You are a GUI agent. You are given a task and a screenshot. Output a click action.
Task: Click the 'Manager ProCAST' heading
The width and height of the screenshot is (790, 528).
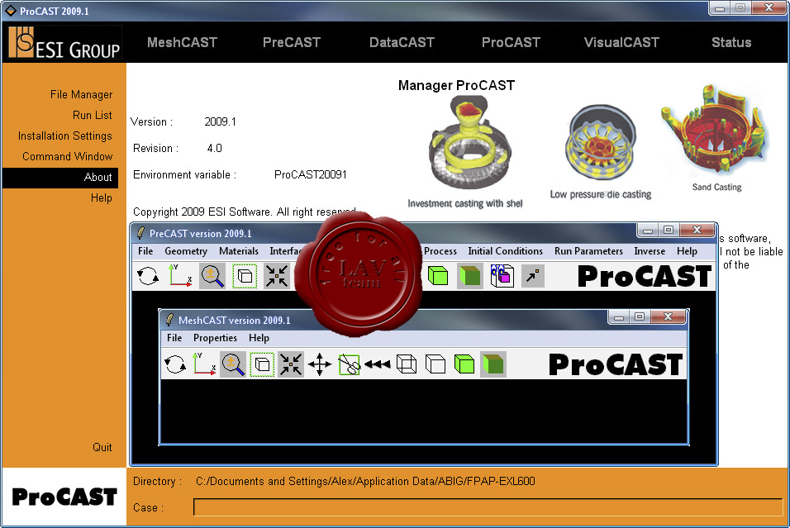[x=456, y=85]
